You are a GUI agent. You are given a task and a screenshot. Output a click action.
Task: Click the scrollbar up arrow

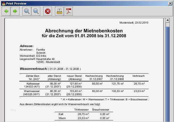(x=168, y=20)
